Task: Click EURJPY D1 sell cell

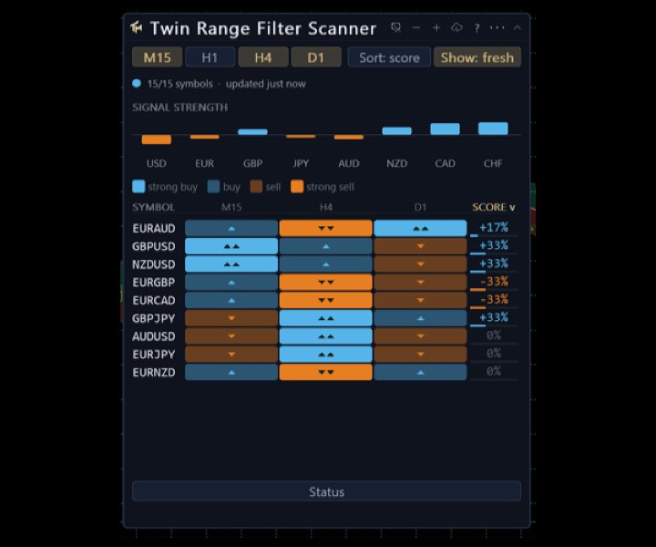Action: click(x=420, y=355)
